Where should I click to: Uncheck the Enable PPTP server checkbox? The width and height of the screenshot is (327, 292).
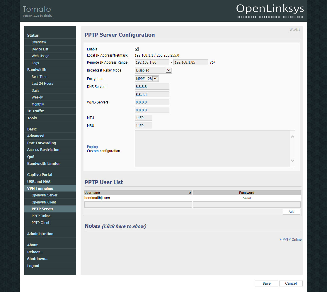pyautogui.click(x=137, y=49)
